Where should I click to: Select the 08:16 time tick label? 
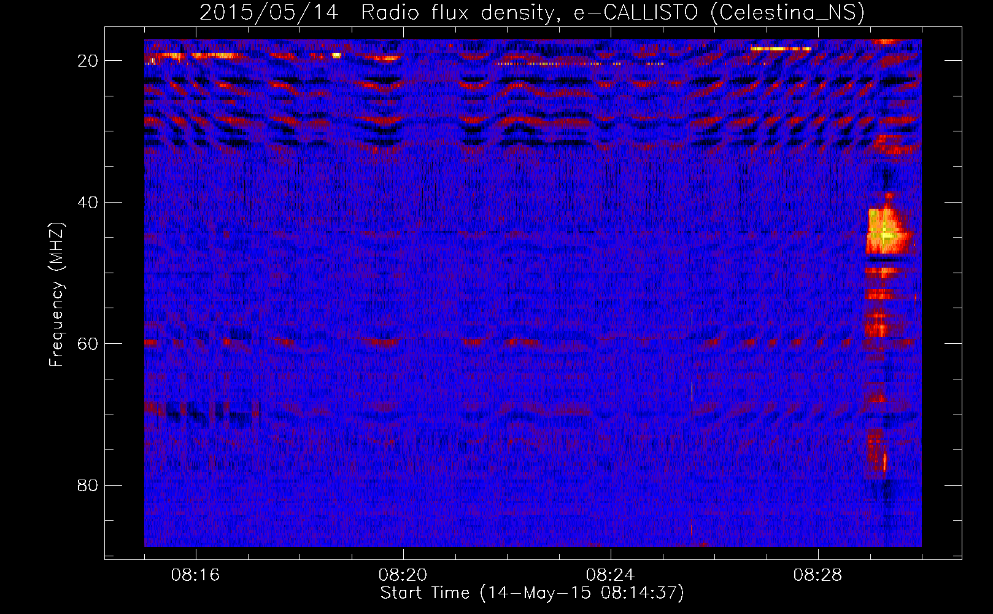(196, 575)
